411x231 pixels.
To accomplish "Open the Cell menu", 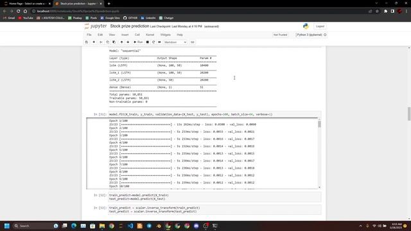I will coord(137,35).
